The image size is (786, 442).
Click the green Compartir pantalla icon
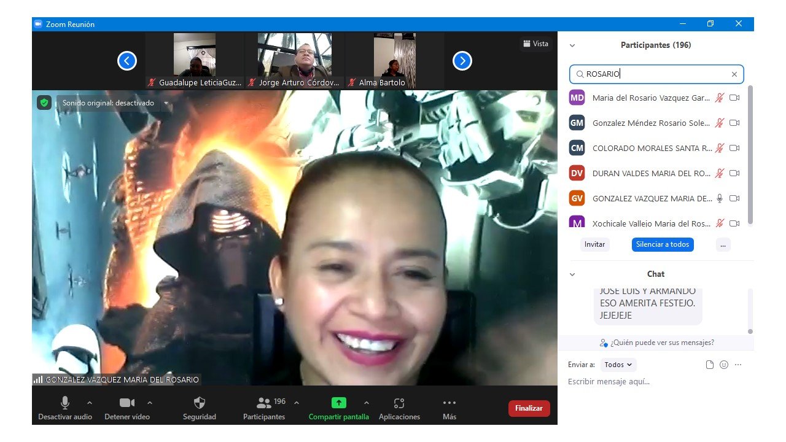click(x=338, y=403)
